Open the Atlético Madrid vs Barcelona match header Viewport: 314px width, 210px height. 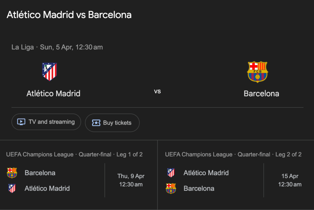[69, 15]
